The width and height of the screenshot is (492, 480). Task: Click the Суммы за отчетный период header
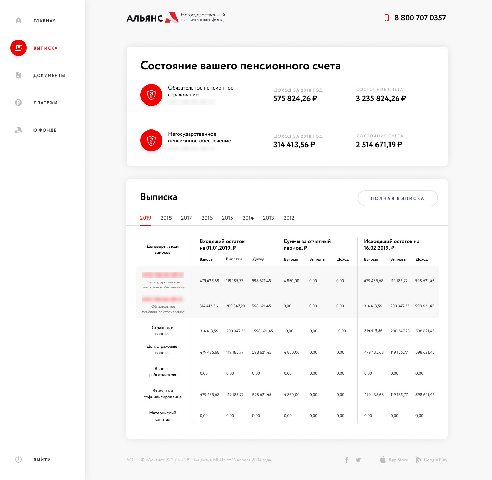pos(307,245)
